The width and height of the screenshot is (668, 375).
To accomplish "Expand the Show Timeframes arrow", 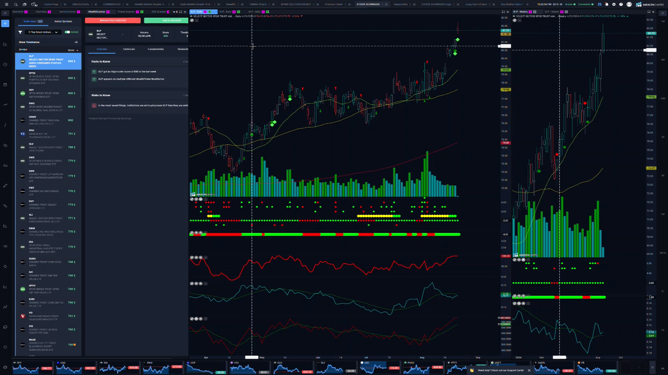I will pos(76,42).
